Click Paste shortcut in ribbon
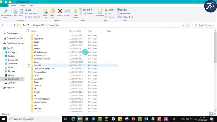Viewport: 217px width, 122px height. (x=33, y=17)
